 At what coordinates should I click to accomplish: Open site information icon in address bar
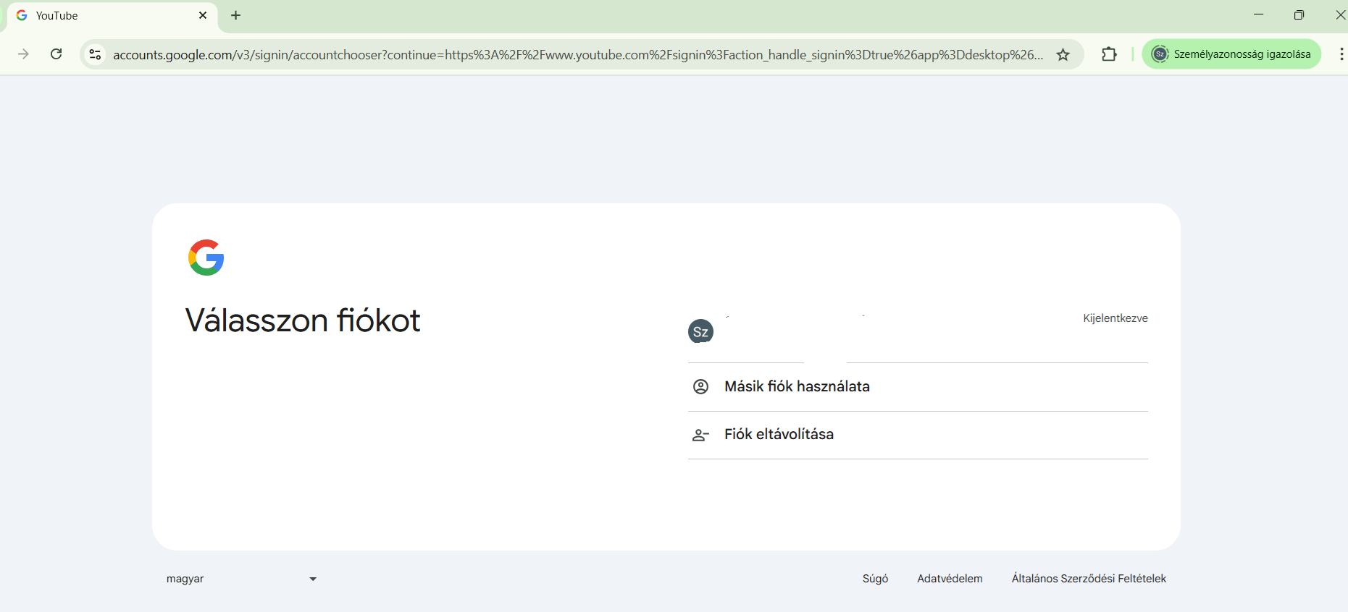pyautogui.click(x=95, y=54)
